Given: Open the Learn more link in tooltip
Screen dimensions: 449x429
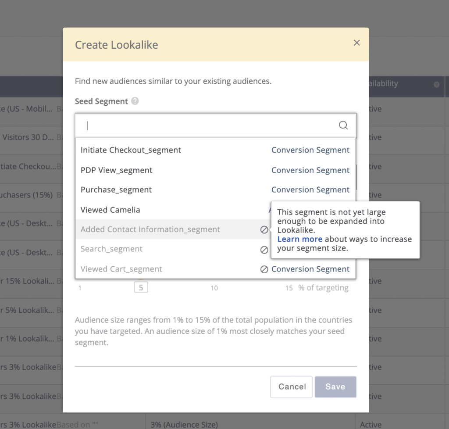Looking at the screenshot, I should [299, 239].
